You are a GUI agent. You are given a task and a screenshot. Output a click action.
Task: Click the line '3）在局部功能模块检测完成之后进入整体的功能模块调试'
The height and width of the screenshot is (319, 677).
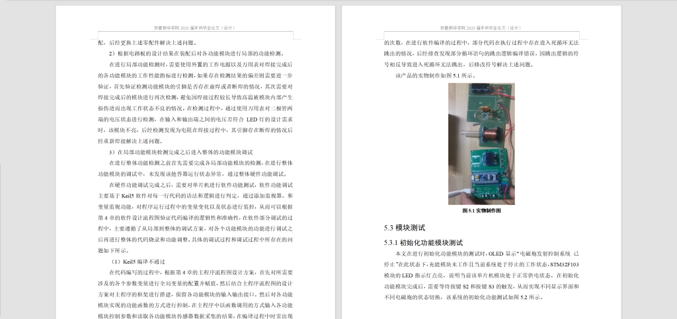coord(180,152)
